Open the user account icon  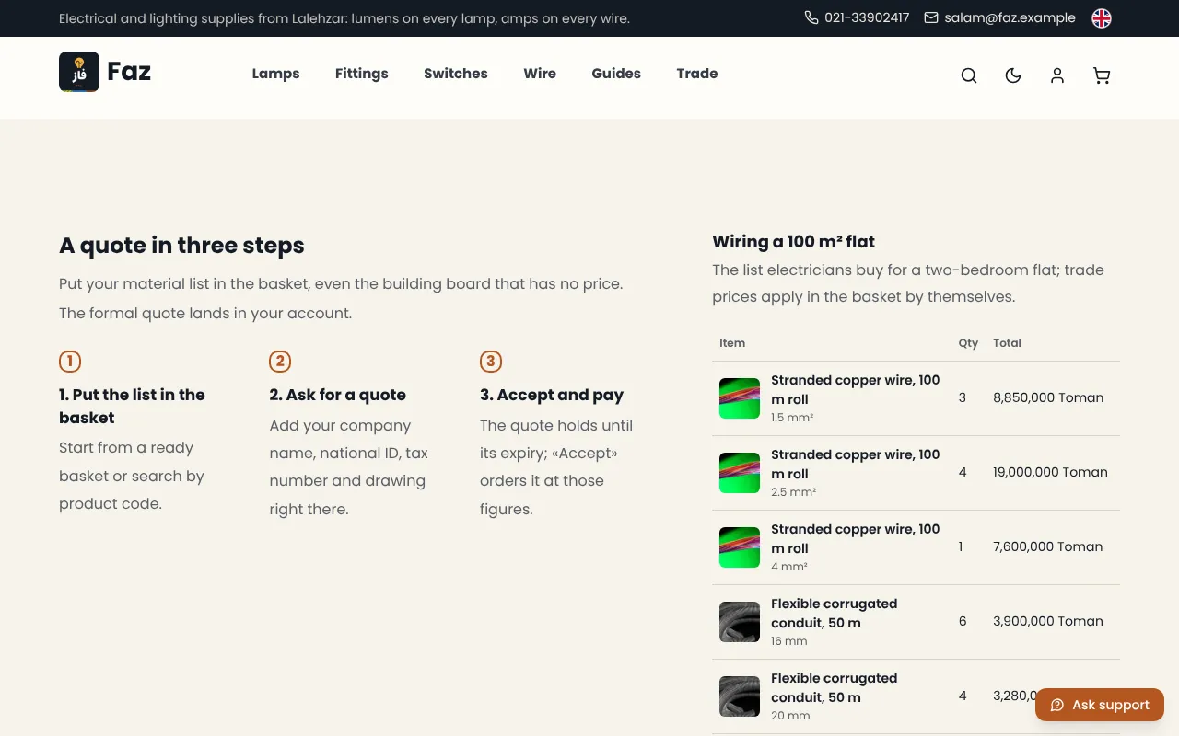pos(1057,75)
